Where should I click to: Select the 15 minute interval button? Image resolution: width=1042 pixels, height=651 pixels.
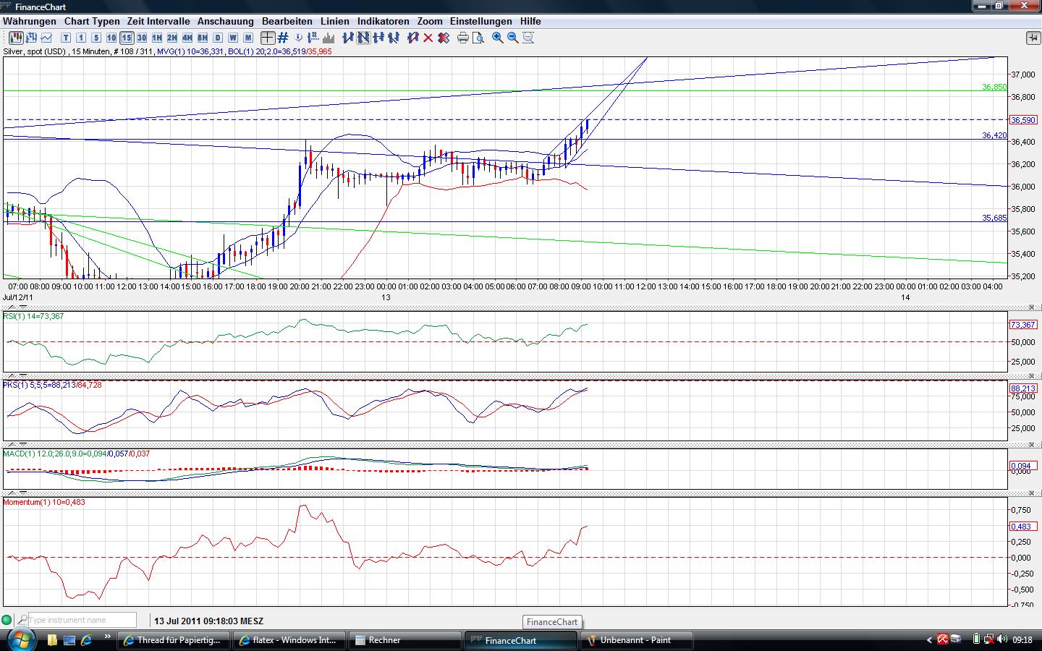pyautogui.click(x=127, y=38)
